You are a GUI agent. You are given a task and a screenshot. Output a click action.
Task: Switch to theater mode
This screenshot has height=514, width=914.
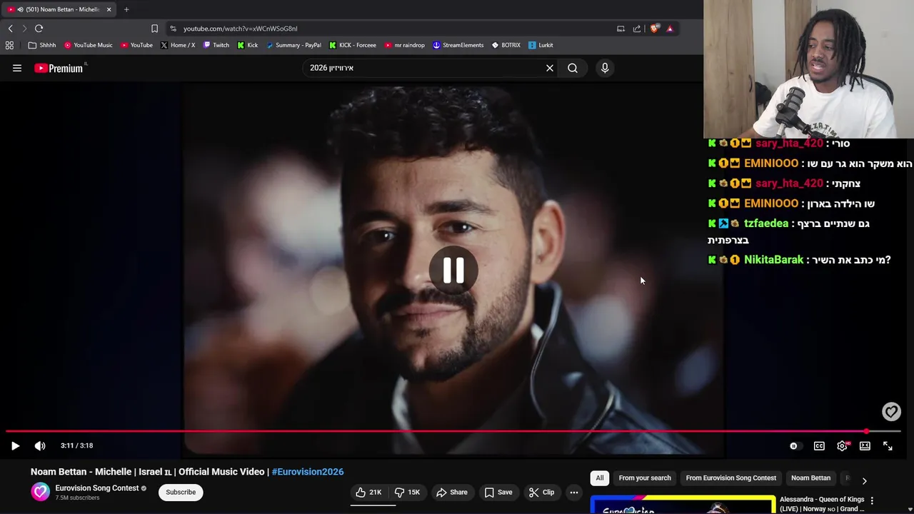[865, 446]
